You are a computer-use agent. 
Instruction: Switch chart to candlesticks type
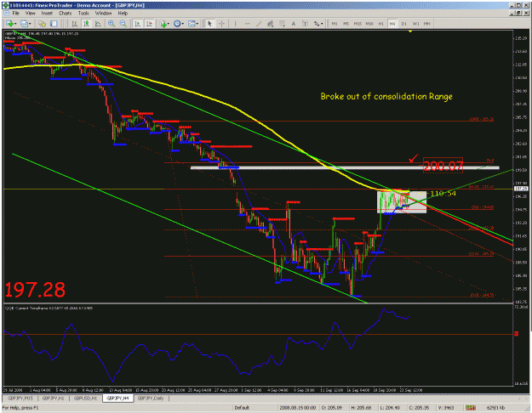pos(86,24)
